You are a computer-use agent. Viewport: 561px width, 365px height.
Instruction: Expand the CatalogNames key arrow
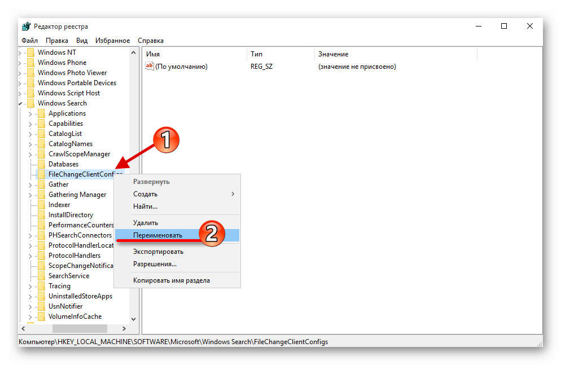coord(30,144)
